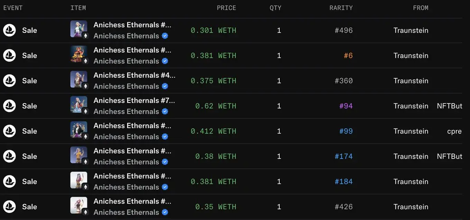
Task: Click the OpenSea sale icon in the #6 rarity row
Action: (9, 56)
